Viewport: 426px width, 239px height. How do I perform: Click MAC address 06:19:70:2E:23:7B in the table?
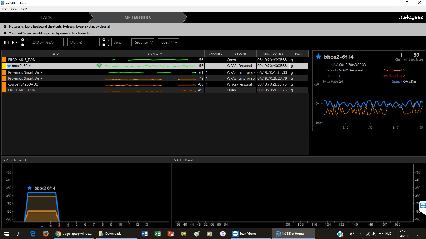coord(272,90)
